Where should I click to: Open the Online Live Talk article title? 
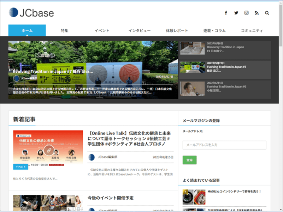[129, 139]
